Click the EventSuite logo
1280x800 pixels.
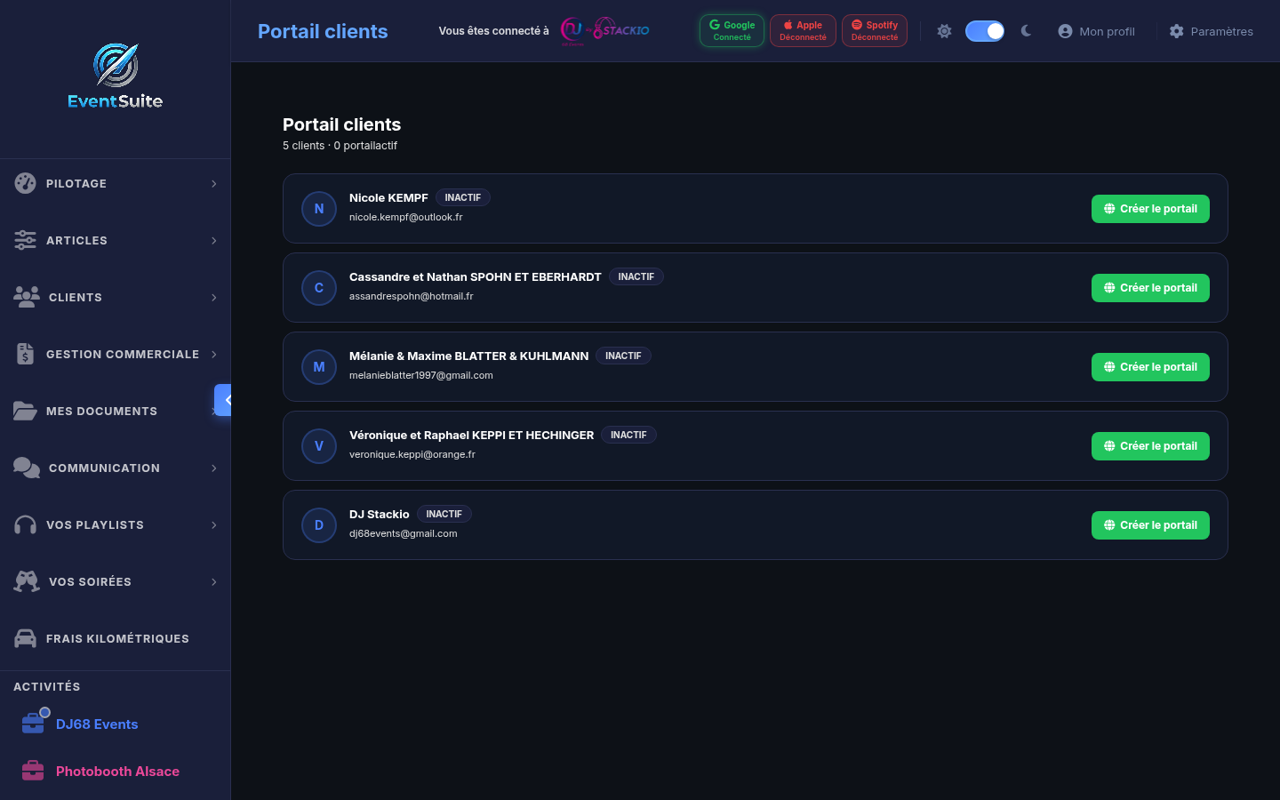pos(115,77)
